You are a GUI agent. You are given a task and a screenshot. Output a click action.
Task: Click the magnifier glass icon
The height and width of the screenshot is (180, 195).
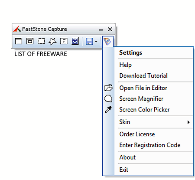tap(108, 99)
